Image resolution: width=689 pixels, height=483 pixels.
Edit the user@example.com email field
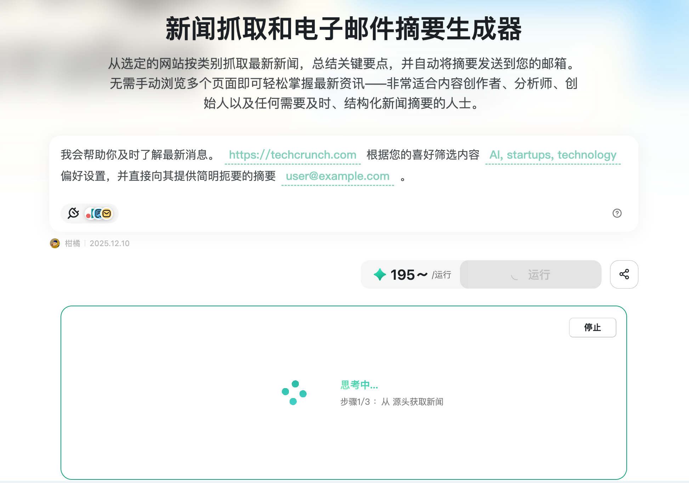point(337,176)
